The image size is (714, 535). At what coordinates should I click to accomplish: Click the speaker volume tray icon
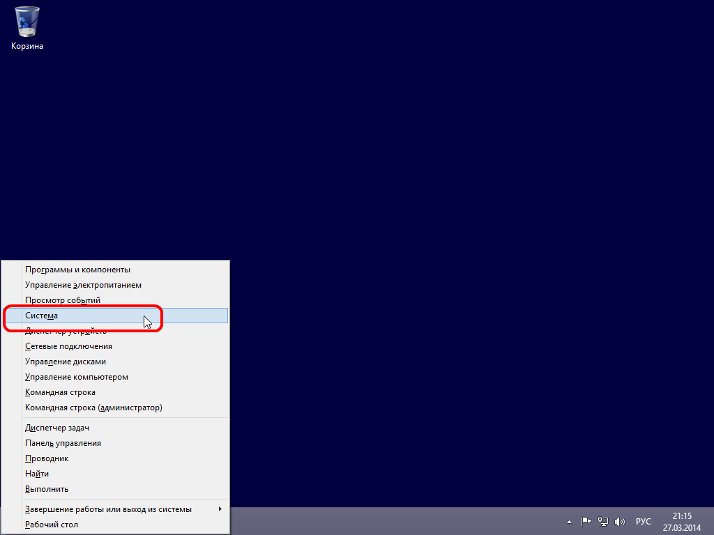619,521
